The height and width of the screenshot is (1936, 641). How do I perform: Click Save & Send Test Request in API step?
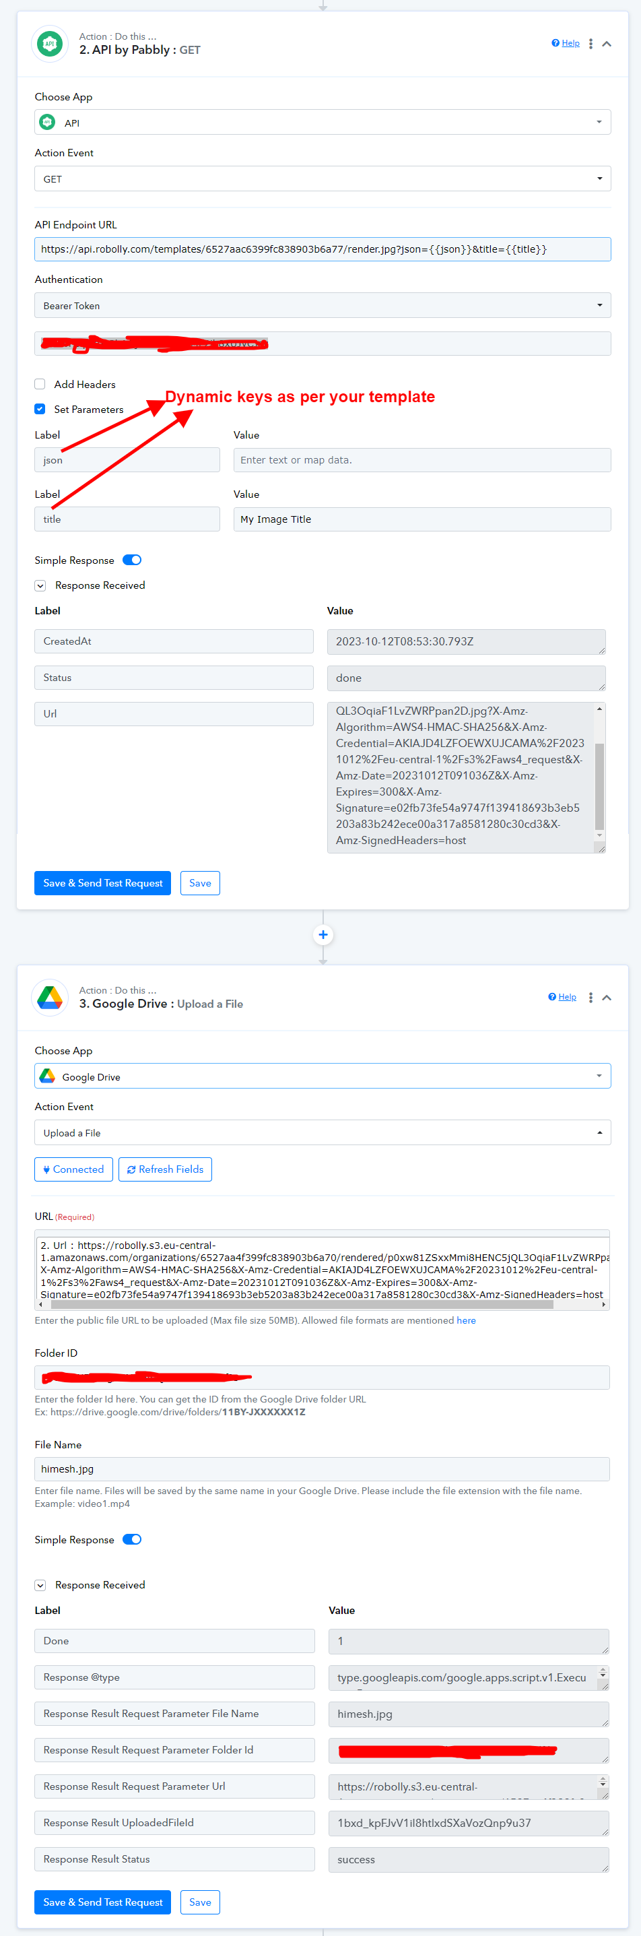103,883
